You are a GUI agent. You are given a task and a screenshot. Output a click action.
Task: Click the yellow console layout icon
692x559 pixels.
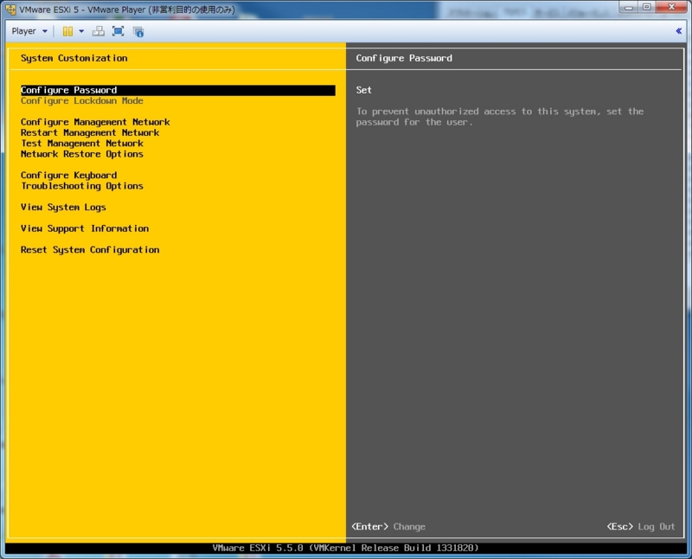tap(69, 31)
